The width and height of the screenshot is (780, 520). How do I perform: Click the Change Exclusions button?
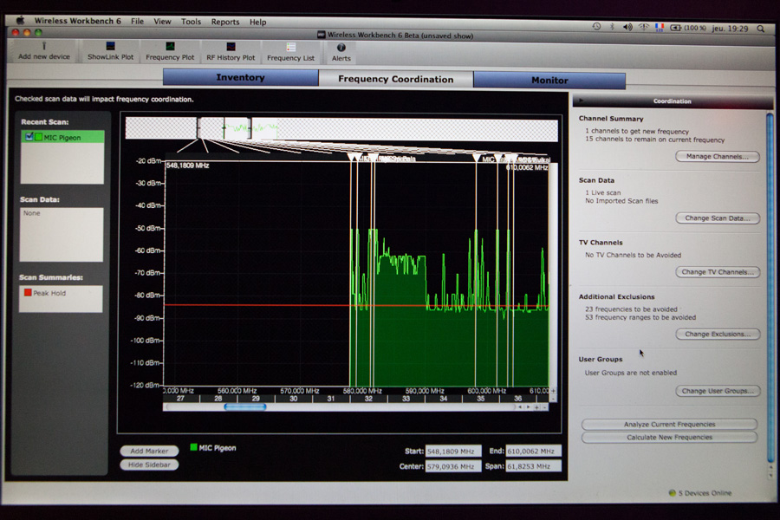(x=718, y=334)
